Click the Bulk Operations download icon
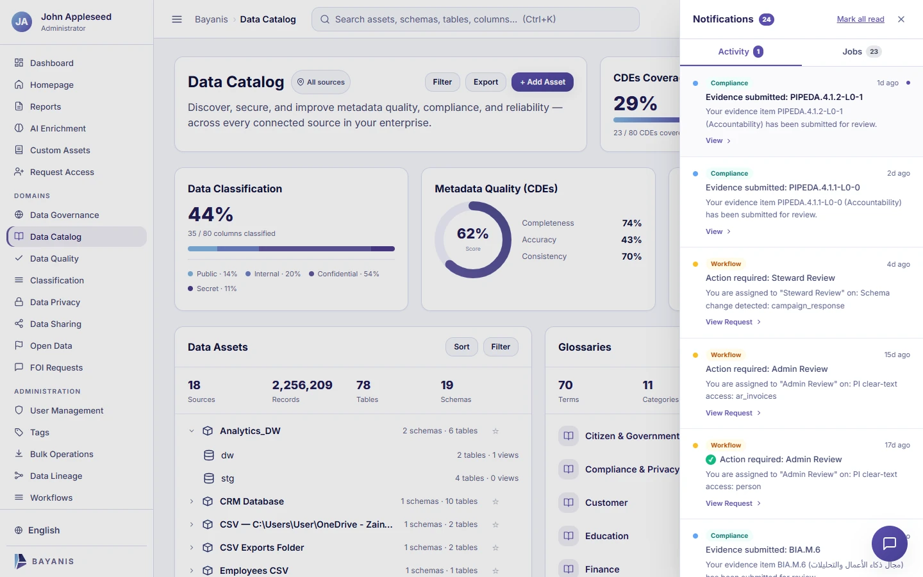923x577 pixels. [19, 454]
